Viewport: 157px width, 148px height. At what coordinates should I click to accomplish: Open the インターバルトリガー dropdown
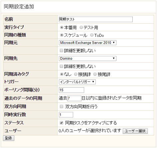click(77, 82)
